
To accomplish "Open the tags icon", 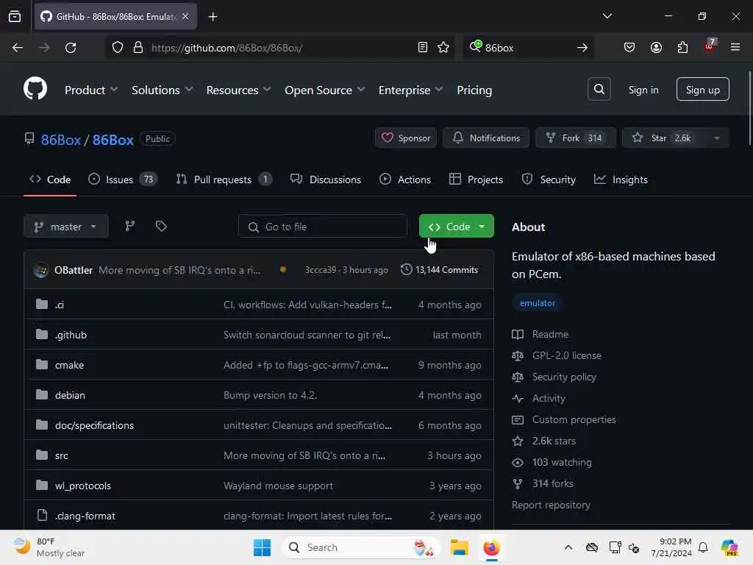I will click(161, 227).
